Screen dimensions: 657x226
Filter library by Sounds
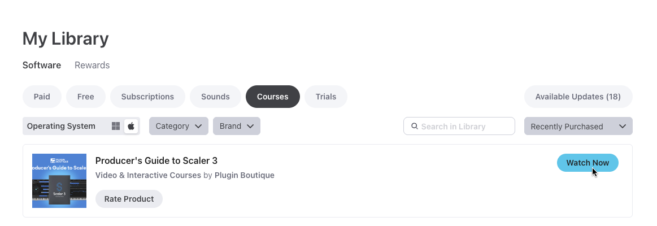click(x=215, y=97)
